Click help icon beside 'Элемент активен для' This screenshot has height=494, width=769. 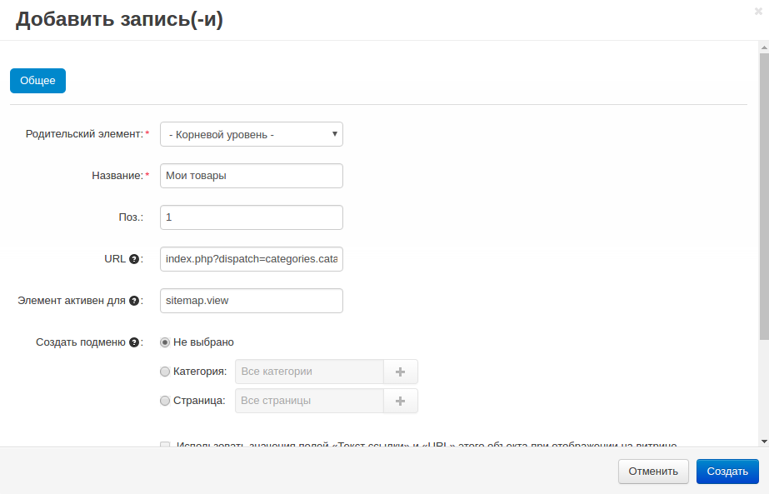(133, 301)
